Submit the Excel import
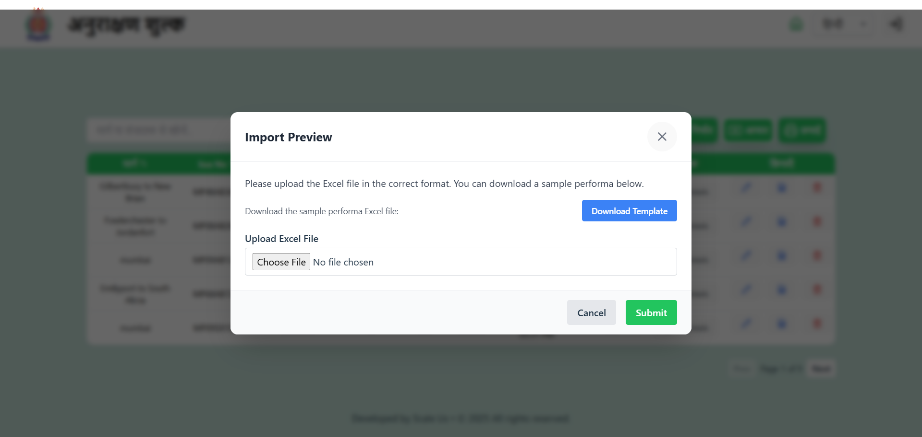Screen dimensions: 922x437 pyautogui.click(x=651, y=312)
